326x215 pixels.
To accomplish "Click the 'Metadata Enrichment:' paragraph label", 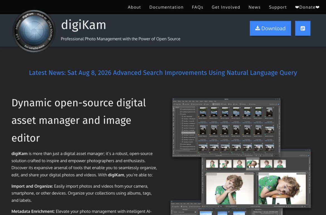I will pos(33,211).
